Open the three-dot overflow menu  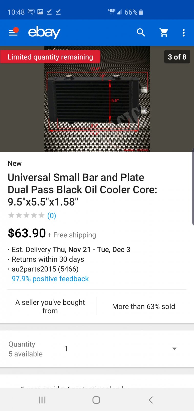pos(184,33)
